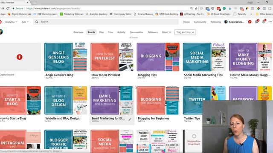The width and height of the screenshot is (273, 153).
Task: Open the Community link in header
Action: click(200, 22)
